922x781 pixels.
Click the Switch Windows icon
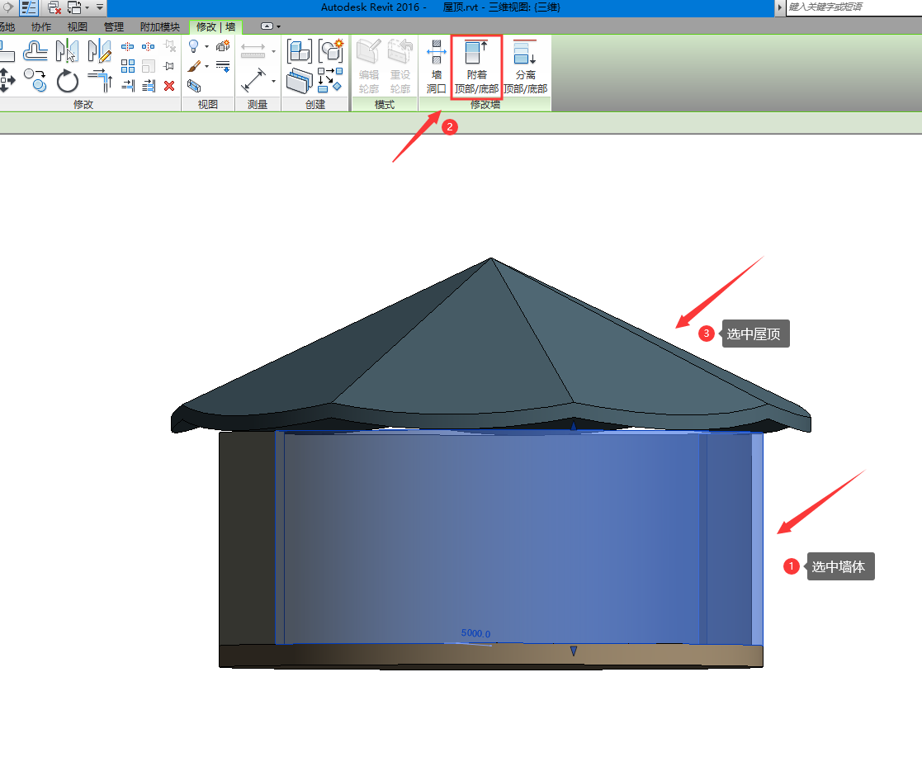click(74, 7)
